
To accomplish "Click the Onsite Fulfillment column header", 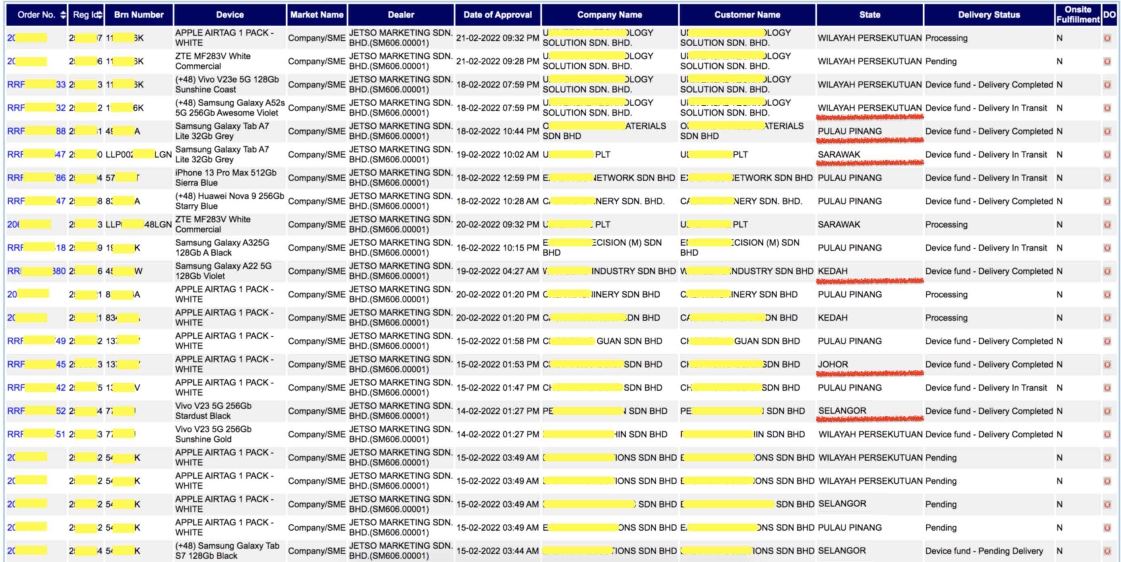I will [1078, 15].
